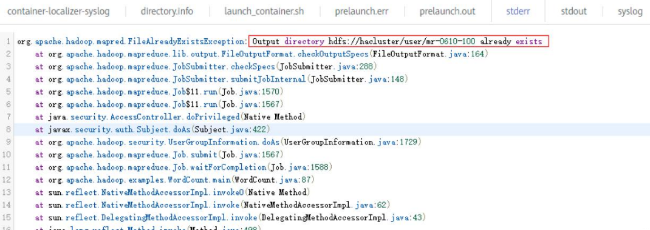Switch to the stdout tab
650x230 pixels.
coord(573,11)
